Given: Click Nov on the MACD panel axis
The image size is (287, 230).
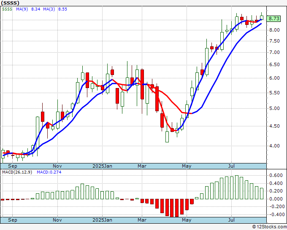Looking at the screenshot, I should pyautogui.click(x=57, y=220).
